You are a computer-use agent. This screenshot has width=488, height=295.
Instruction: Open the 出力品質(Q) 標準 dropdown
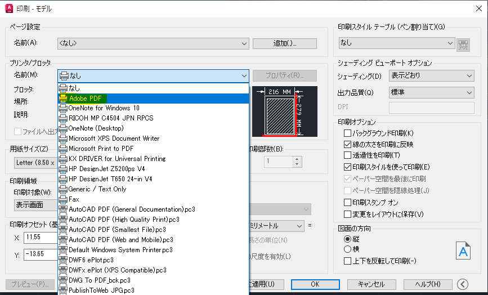point(431,92)
